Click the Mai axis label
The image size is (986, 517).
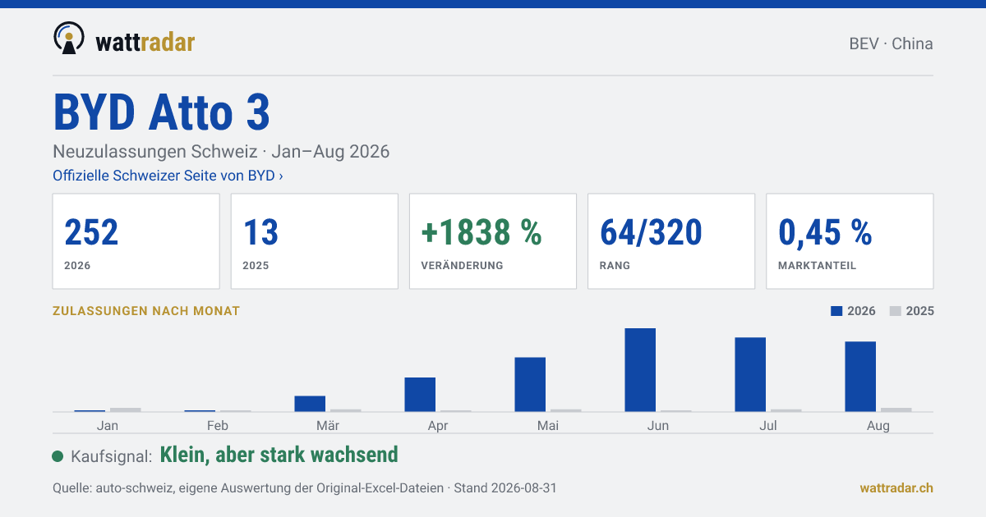pyautogui.click(x=548, y=425)
